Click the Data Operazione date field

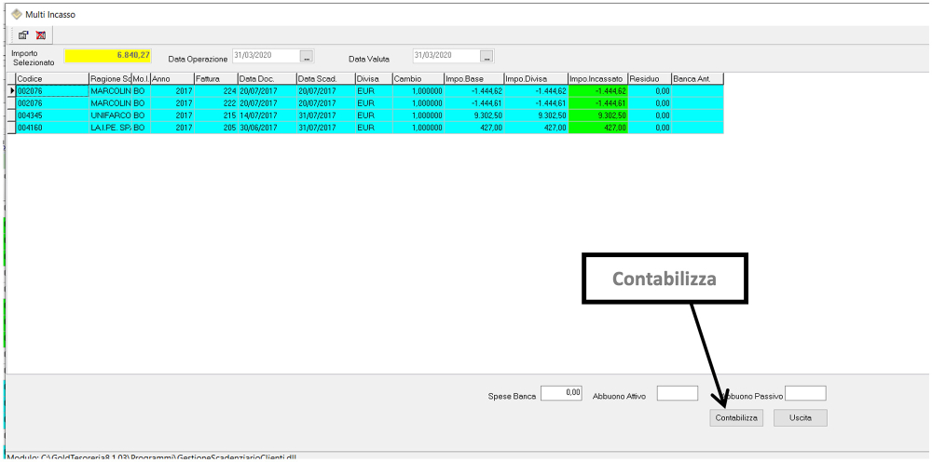click(265, 57)
